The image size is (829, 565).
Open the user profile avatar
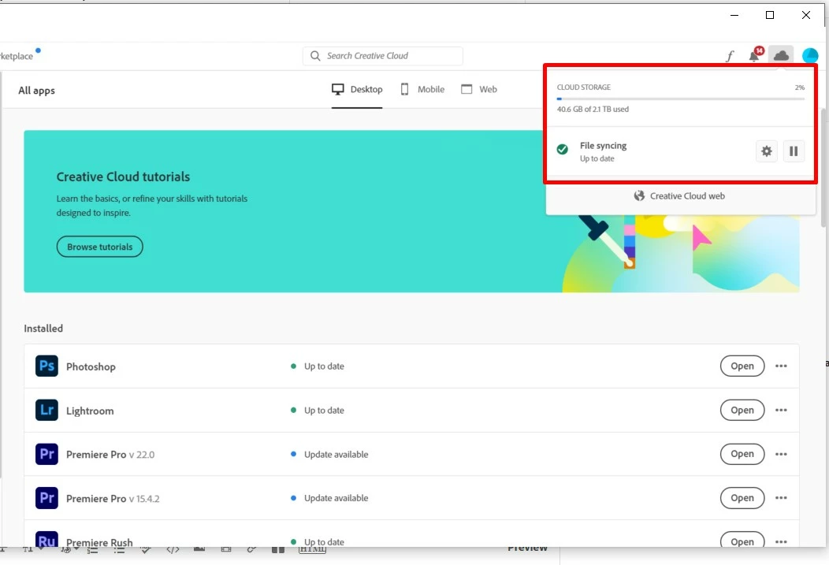click(809, 55)
